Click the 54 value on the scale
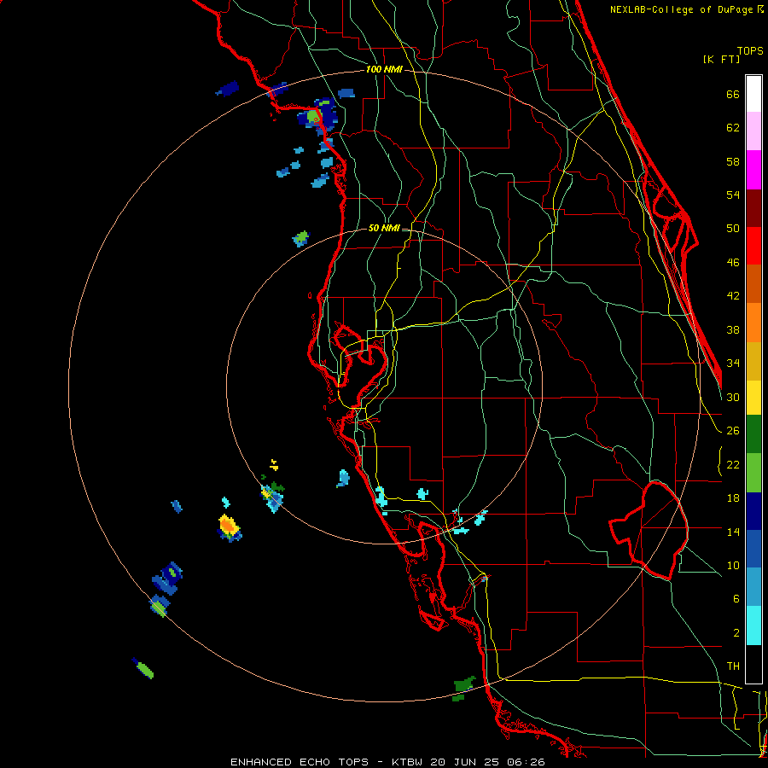This screenshot has height=768, width=768. pos(732,195)
